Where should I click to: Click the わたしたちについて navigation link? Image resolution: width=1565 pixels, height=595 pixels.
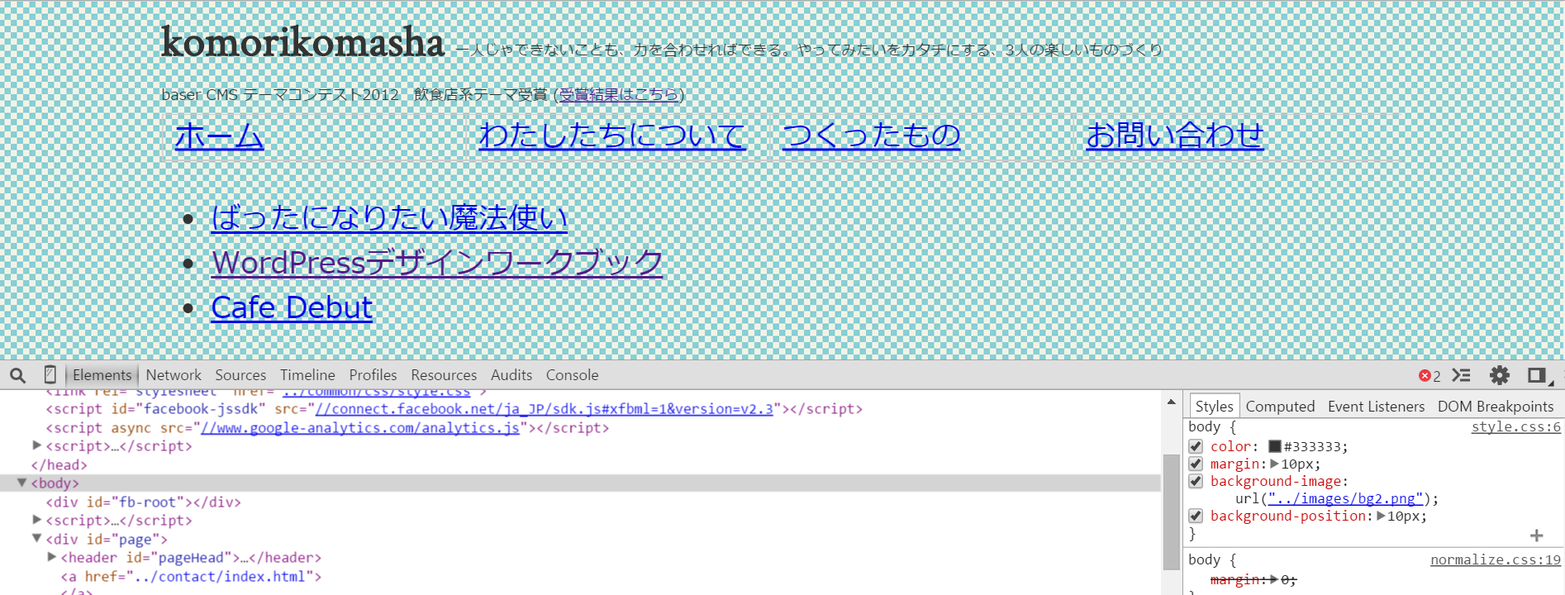612,136
